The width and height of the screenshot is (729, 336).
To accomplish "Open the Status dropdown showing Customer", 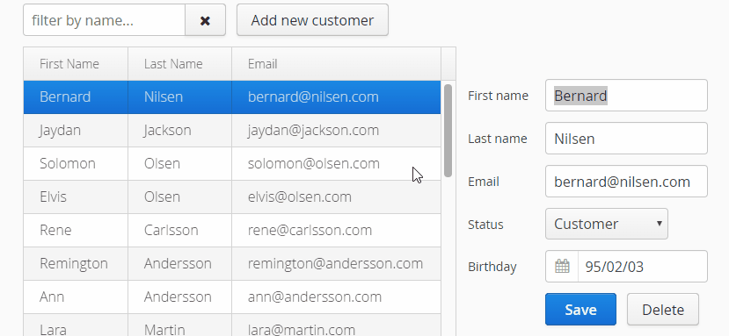I will (x=607, y=224).
